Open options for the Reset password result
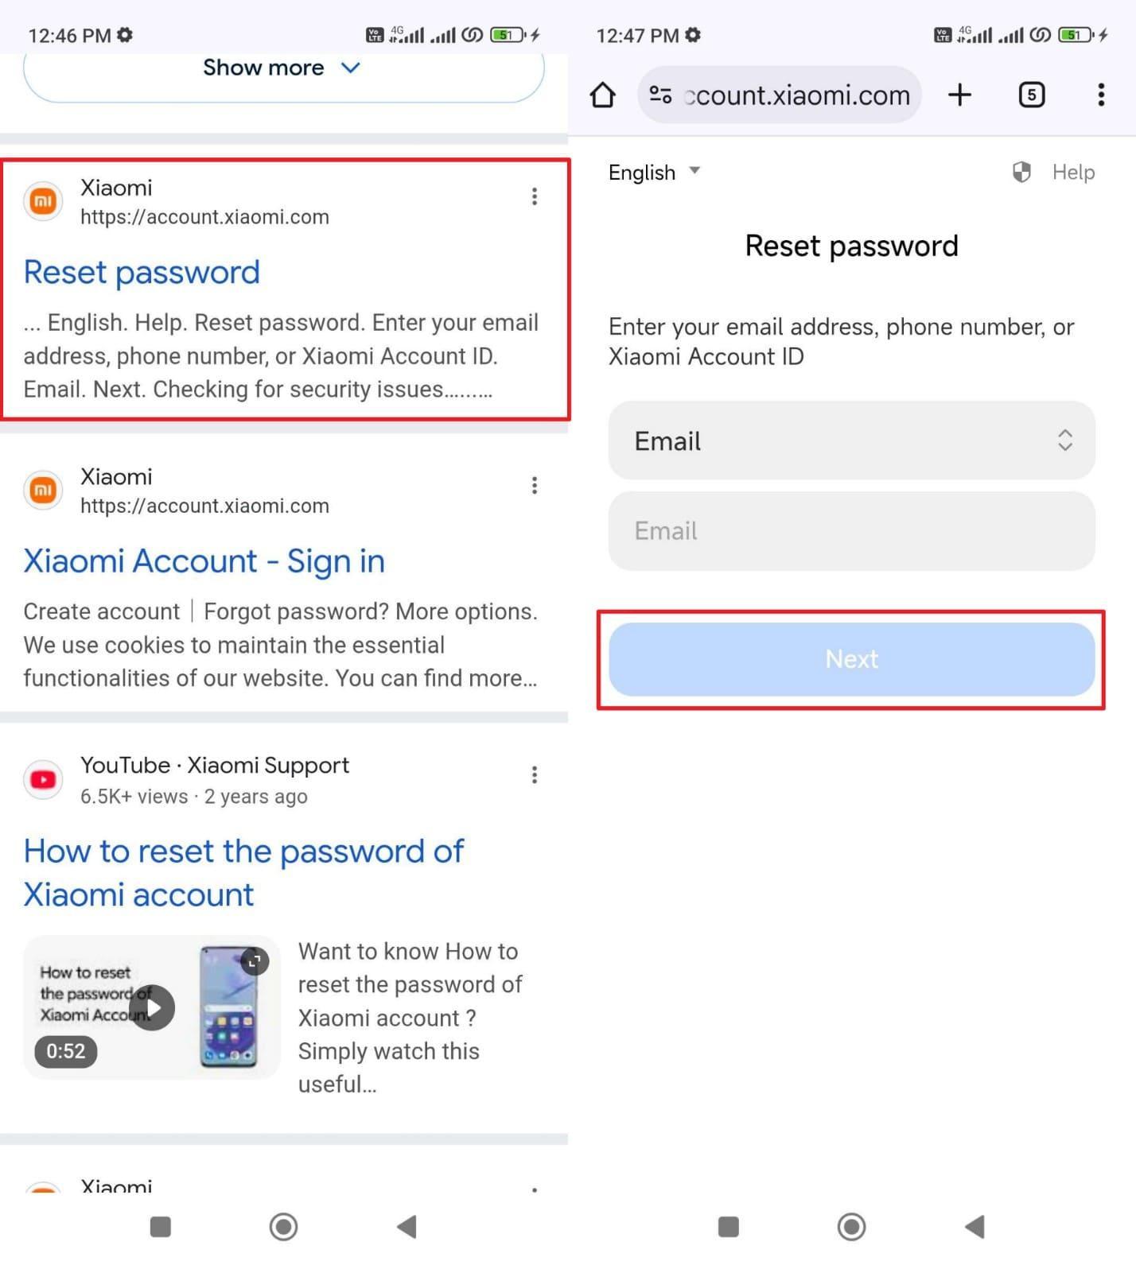This screenshot has width=1136, height=1261. 535,196
